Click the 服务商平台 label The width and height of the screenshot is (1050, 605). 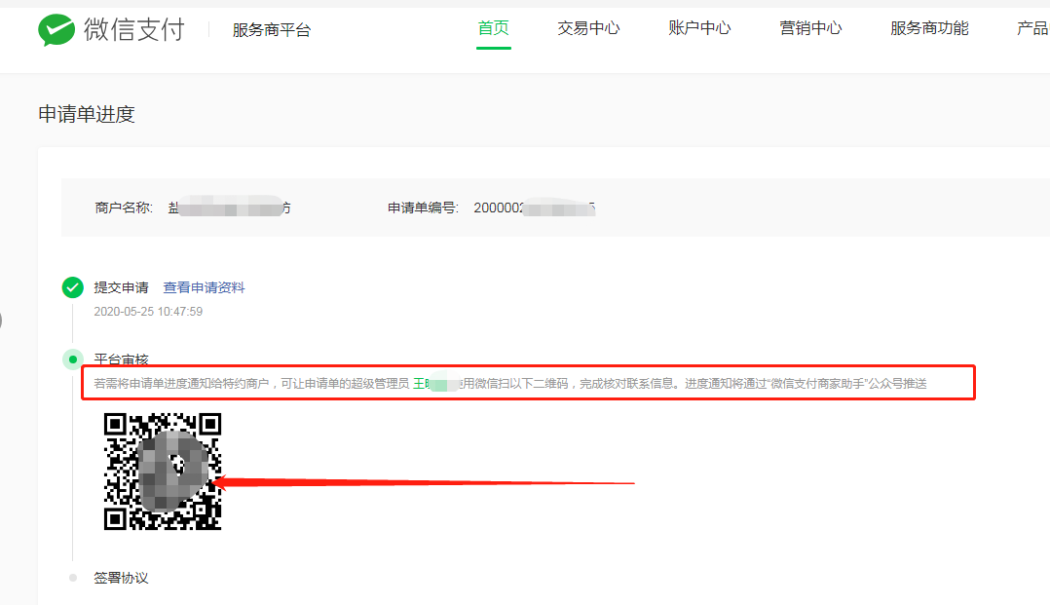tap(272, 30)
